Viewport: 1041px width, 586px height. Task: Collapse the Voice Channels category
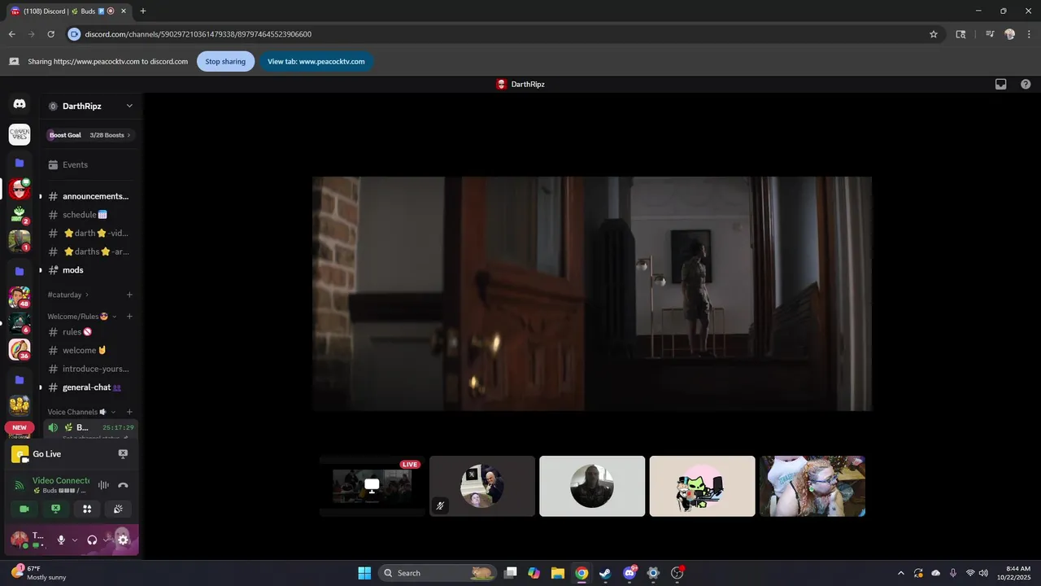tap(81, 412)
